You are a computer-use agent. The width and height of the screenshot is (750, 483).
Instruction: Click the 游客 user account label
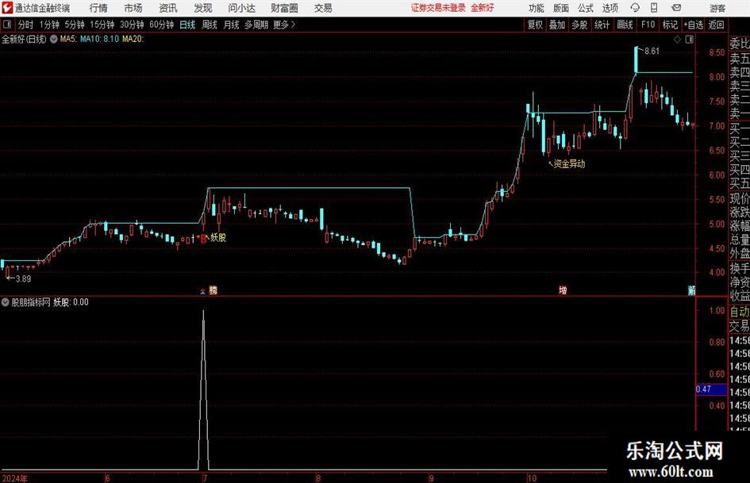(717, 8)
